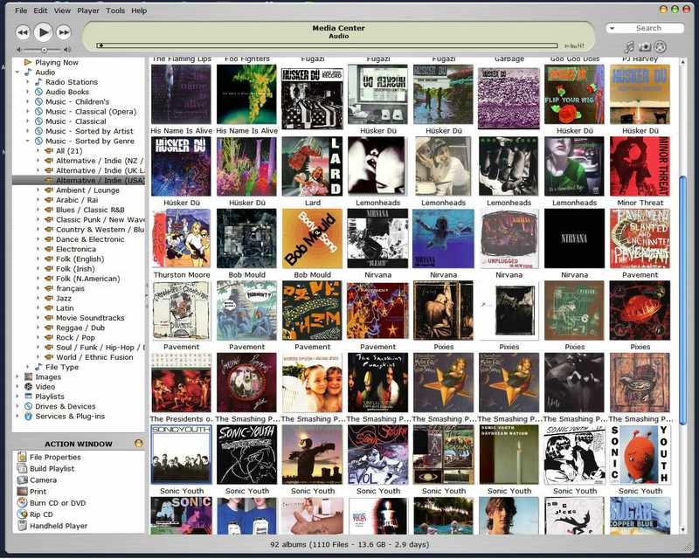Viewport: 699px width, 559px height.
Task: Open Burn CD or DVD
Action: point(58,503)
